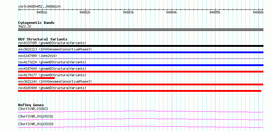Open variant nsv4337085 label
The width and height of the screenshot is (272, 131).
tap(52, 43)
